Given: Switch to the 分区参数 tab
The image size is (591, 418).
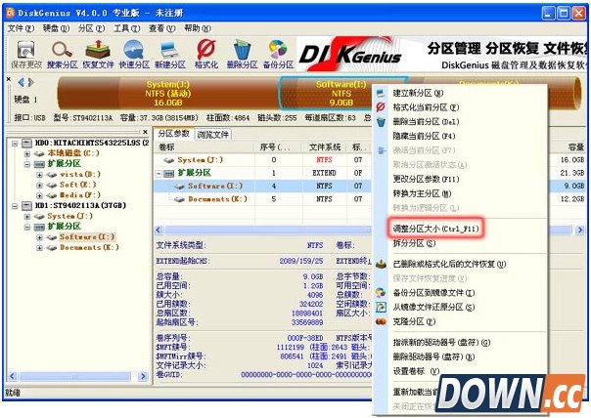Looking at the screenshot, I should pos(173,134).
